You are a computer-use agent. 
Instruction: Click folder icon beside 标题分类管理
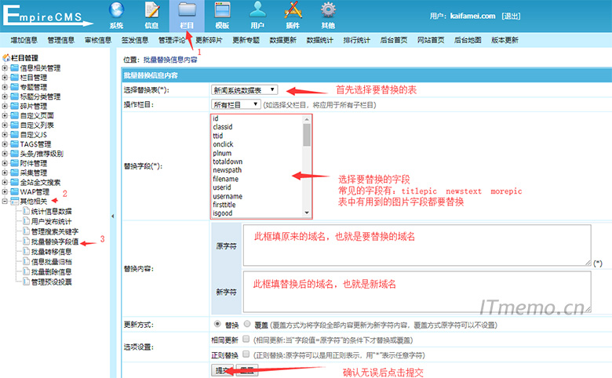(x=14, y=96)
